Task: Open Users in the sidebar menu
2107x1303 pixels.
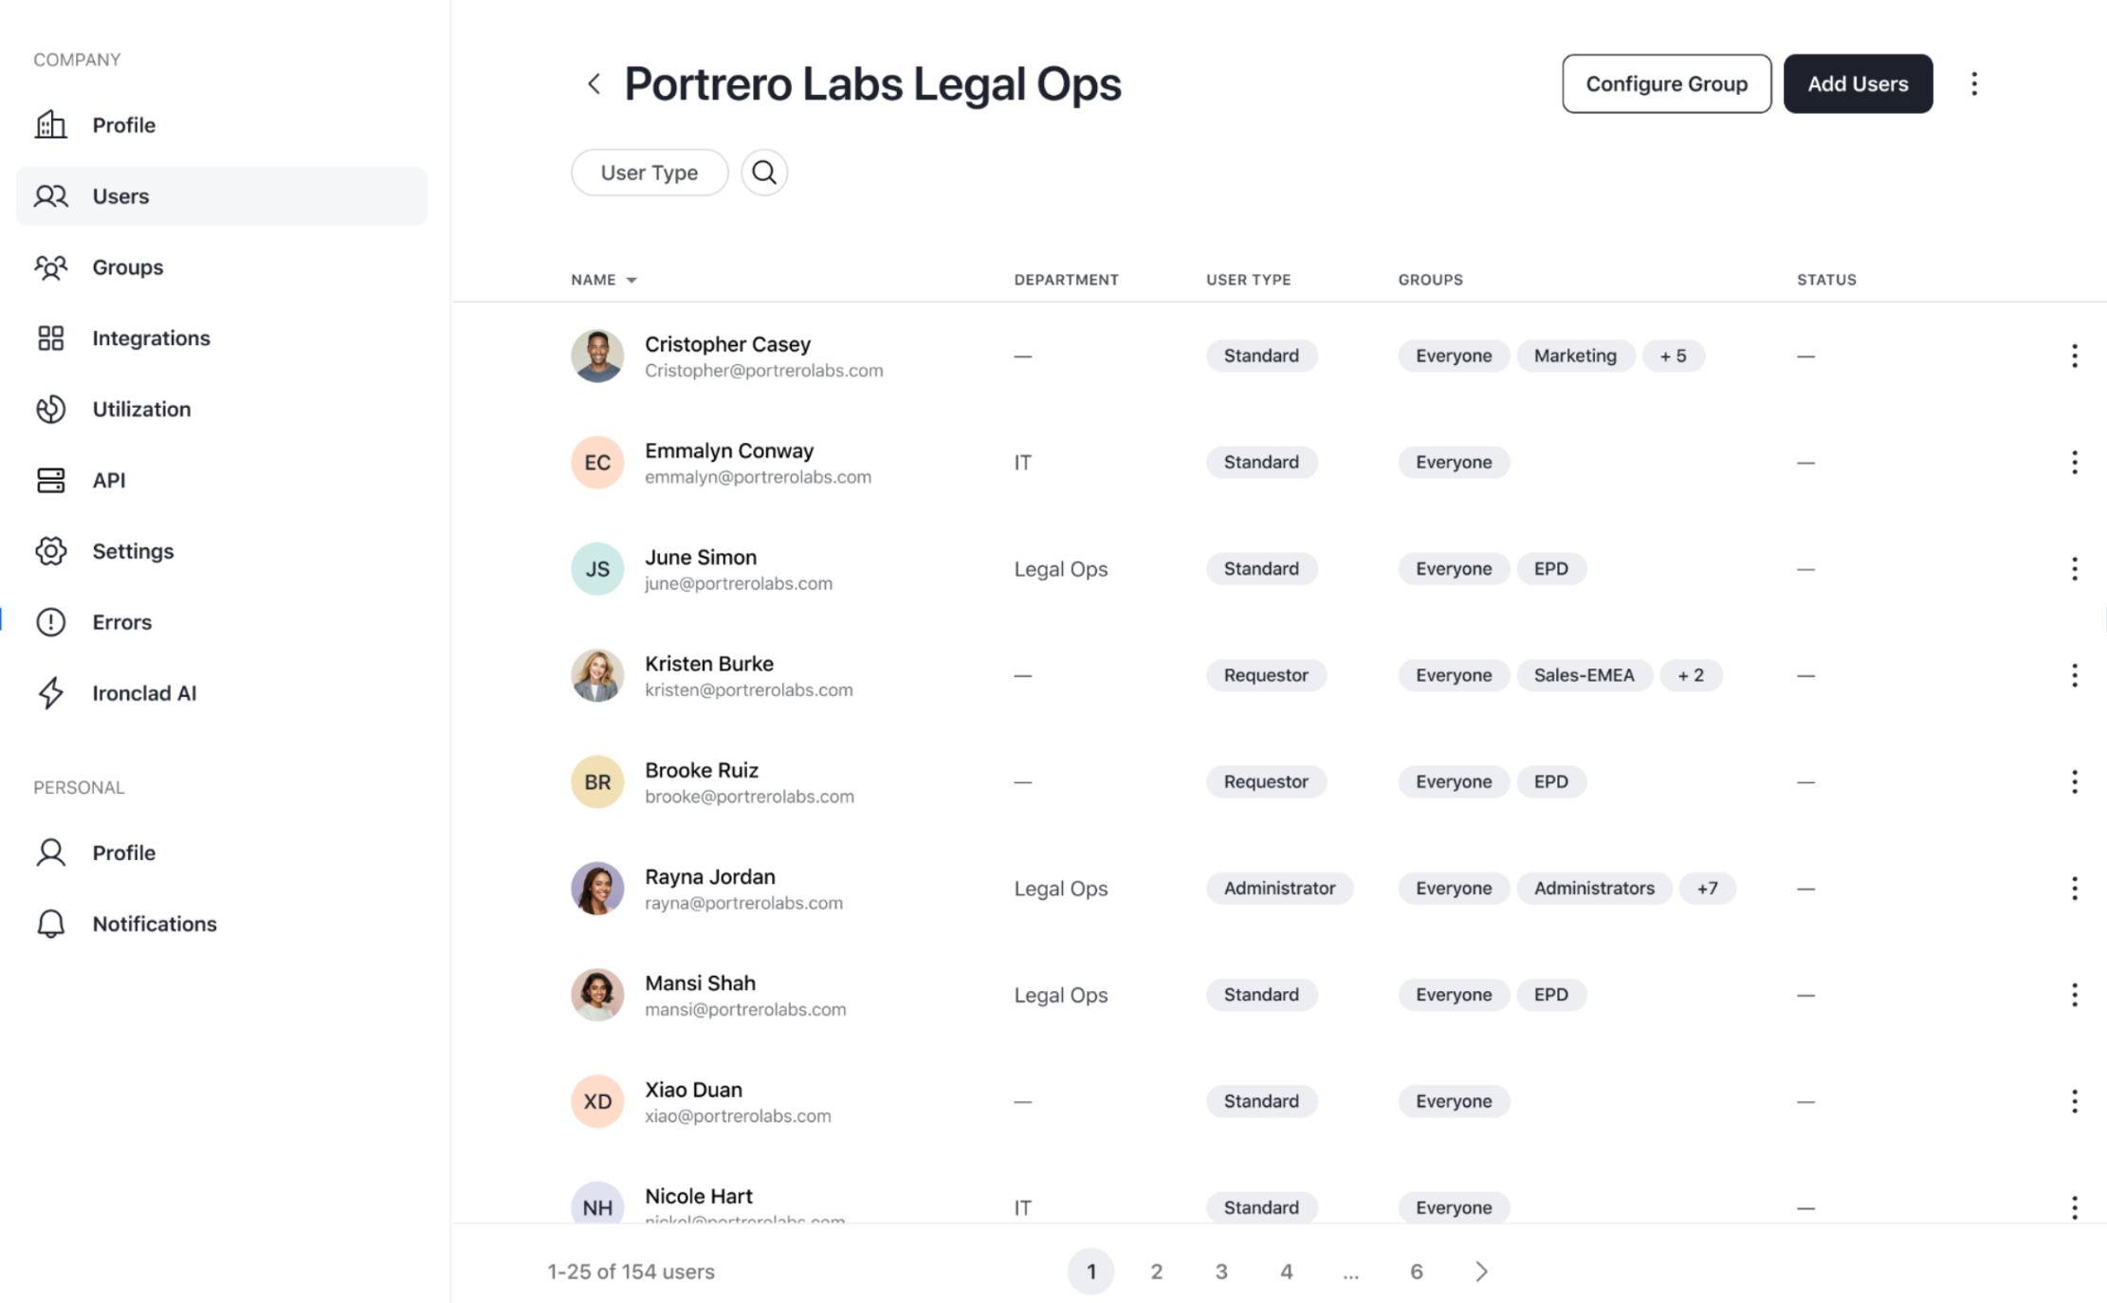Action: pyautogui.click(x=222, y=196)
